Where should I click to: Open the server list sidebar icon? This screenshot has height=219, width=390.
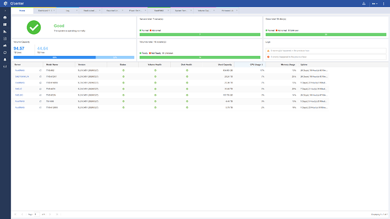coord(5,25)
